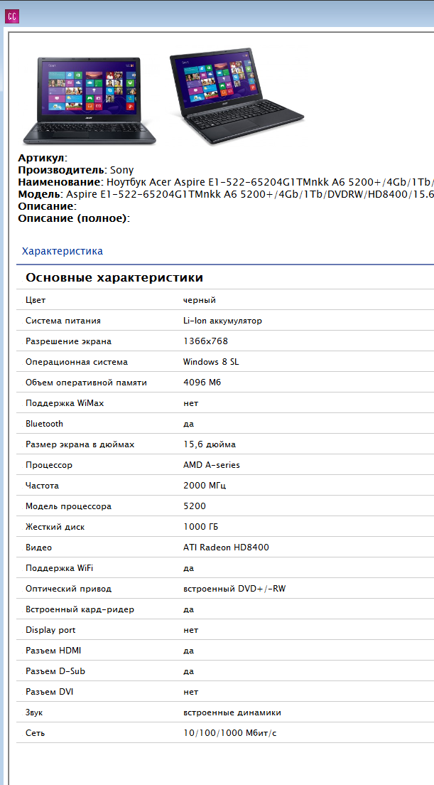Click the 10/100/1000 Мбит/с value
The image size is (434, 785).
pyautogui.click(x=230, y=733)
